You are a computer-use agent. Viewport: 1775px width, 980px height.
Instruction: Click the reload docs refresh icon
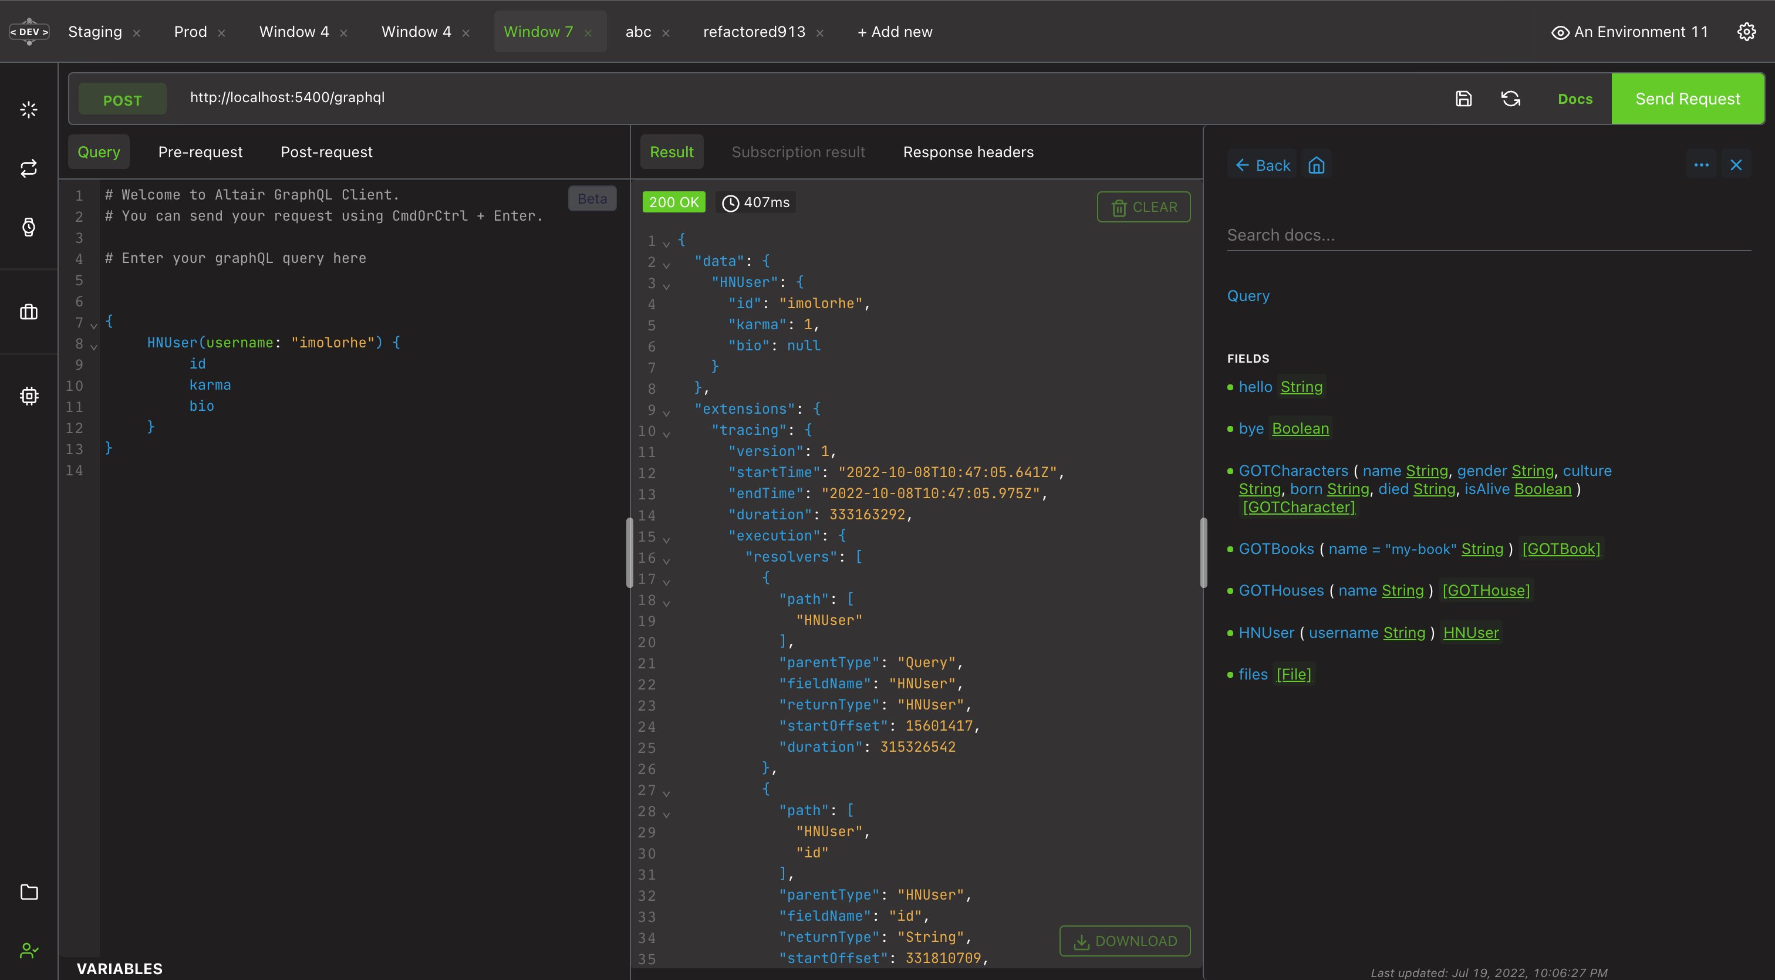1510,99
